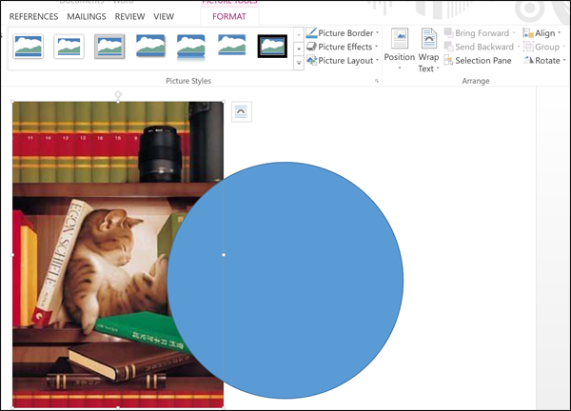Switch to the REFERENCES tab
571x411 pixels.
(x=33, y=16)
